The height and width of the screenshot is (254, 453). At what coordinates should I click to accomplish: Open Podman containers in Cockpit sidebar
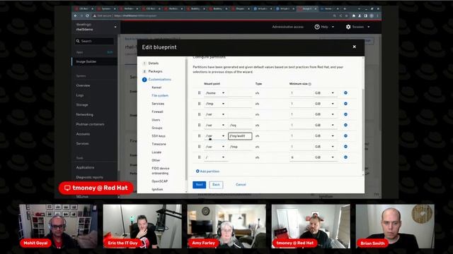90,124
